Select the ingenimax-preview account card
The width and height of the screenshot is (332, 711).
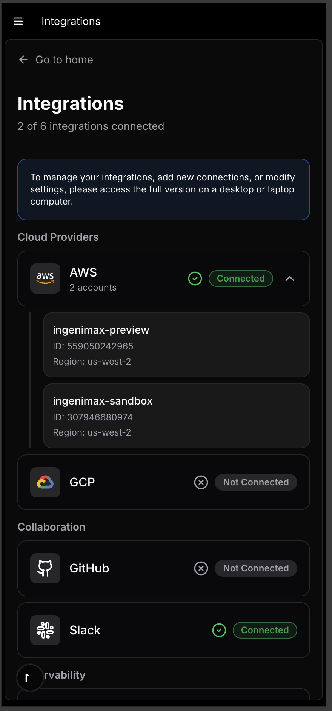(x=176, y=345)
